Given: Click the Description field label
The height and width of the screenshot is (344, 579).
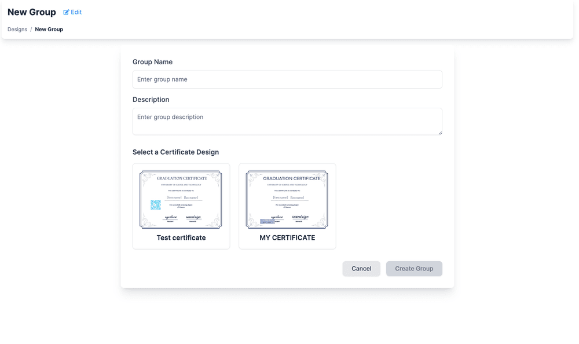Looking at the screenshot, I should coord(151,100).
